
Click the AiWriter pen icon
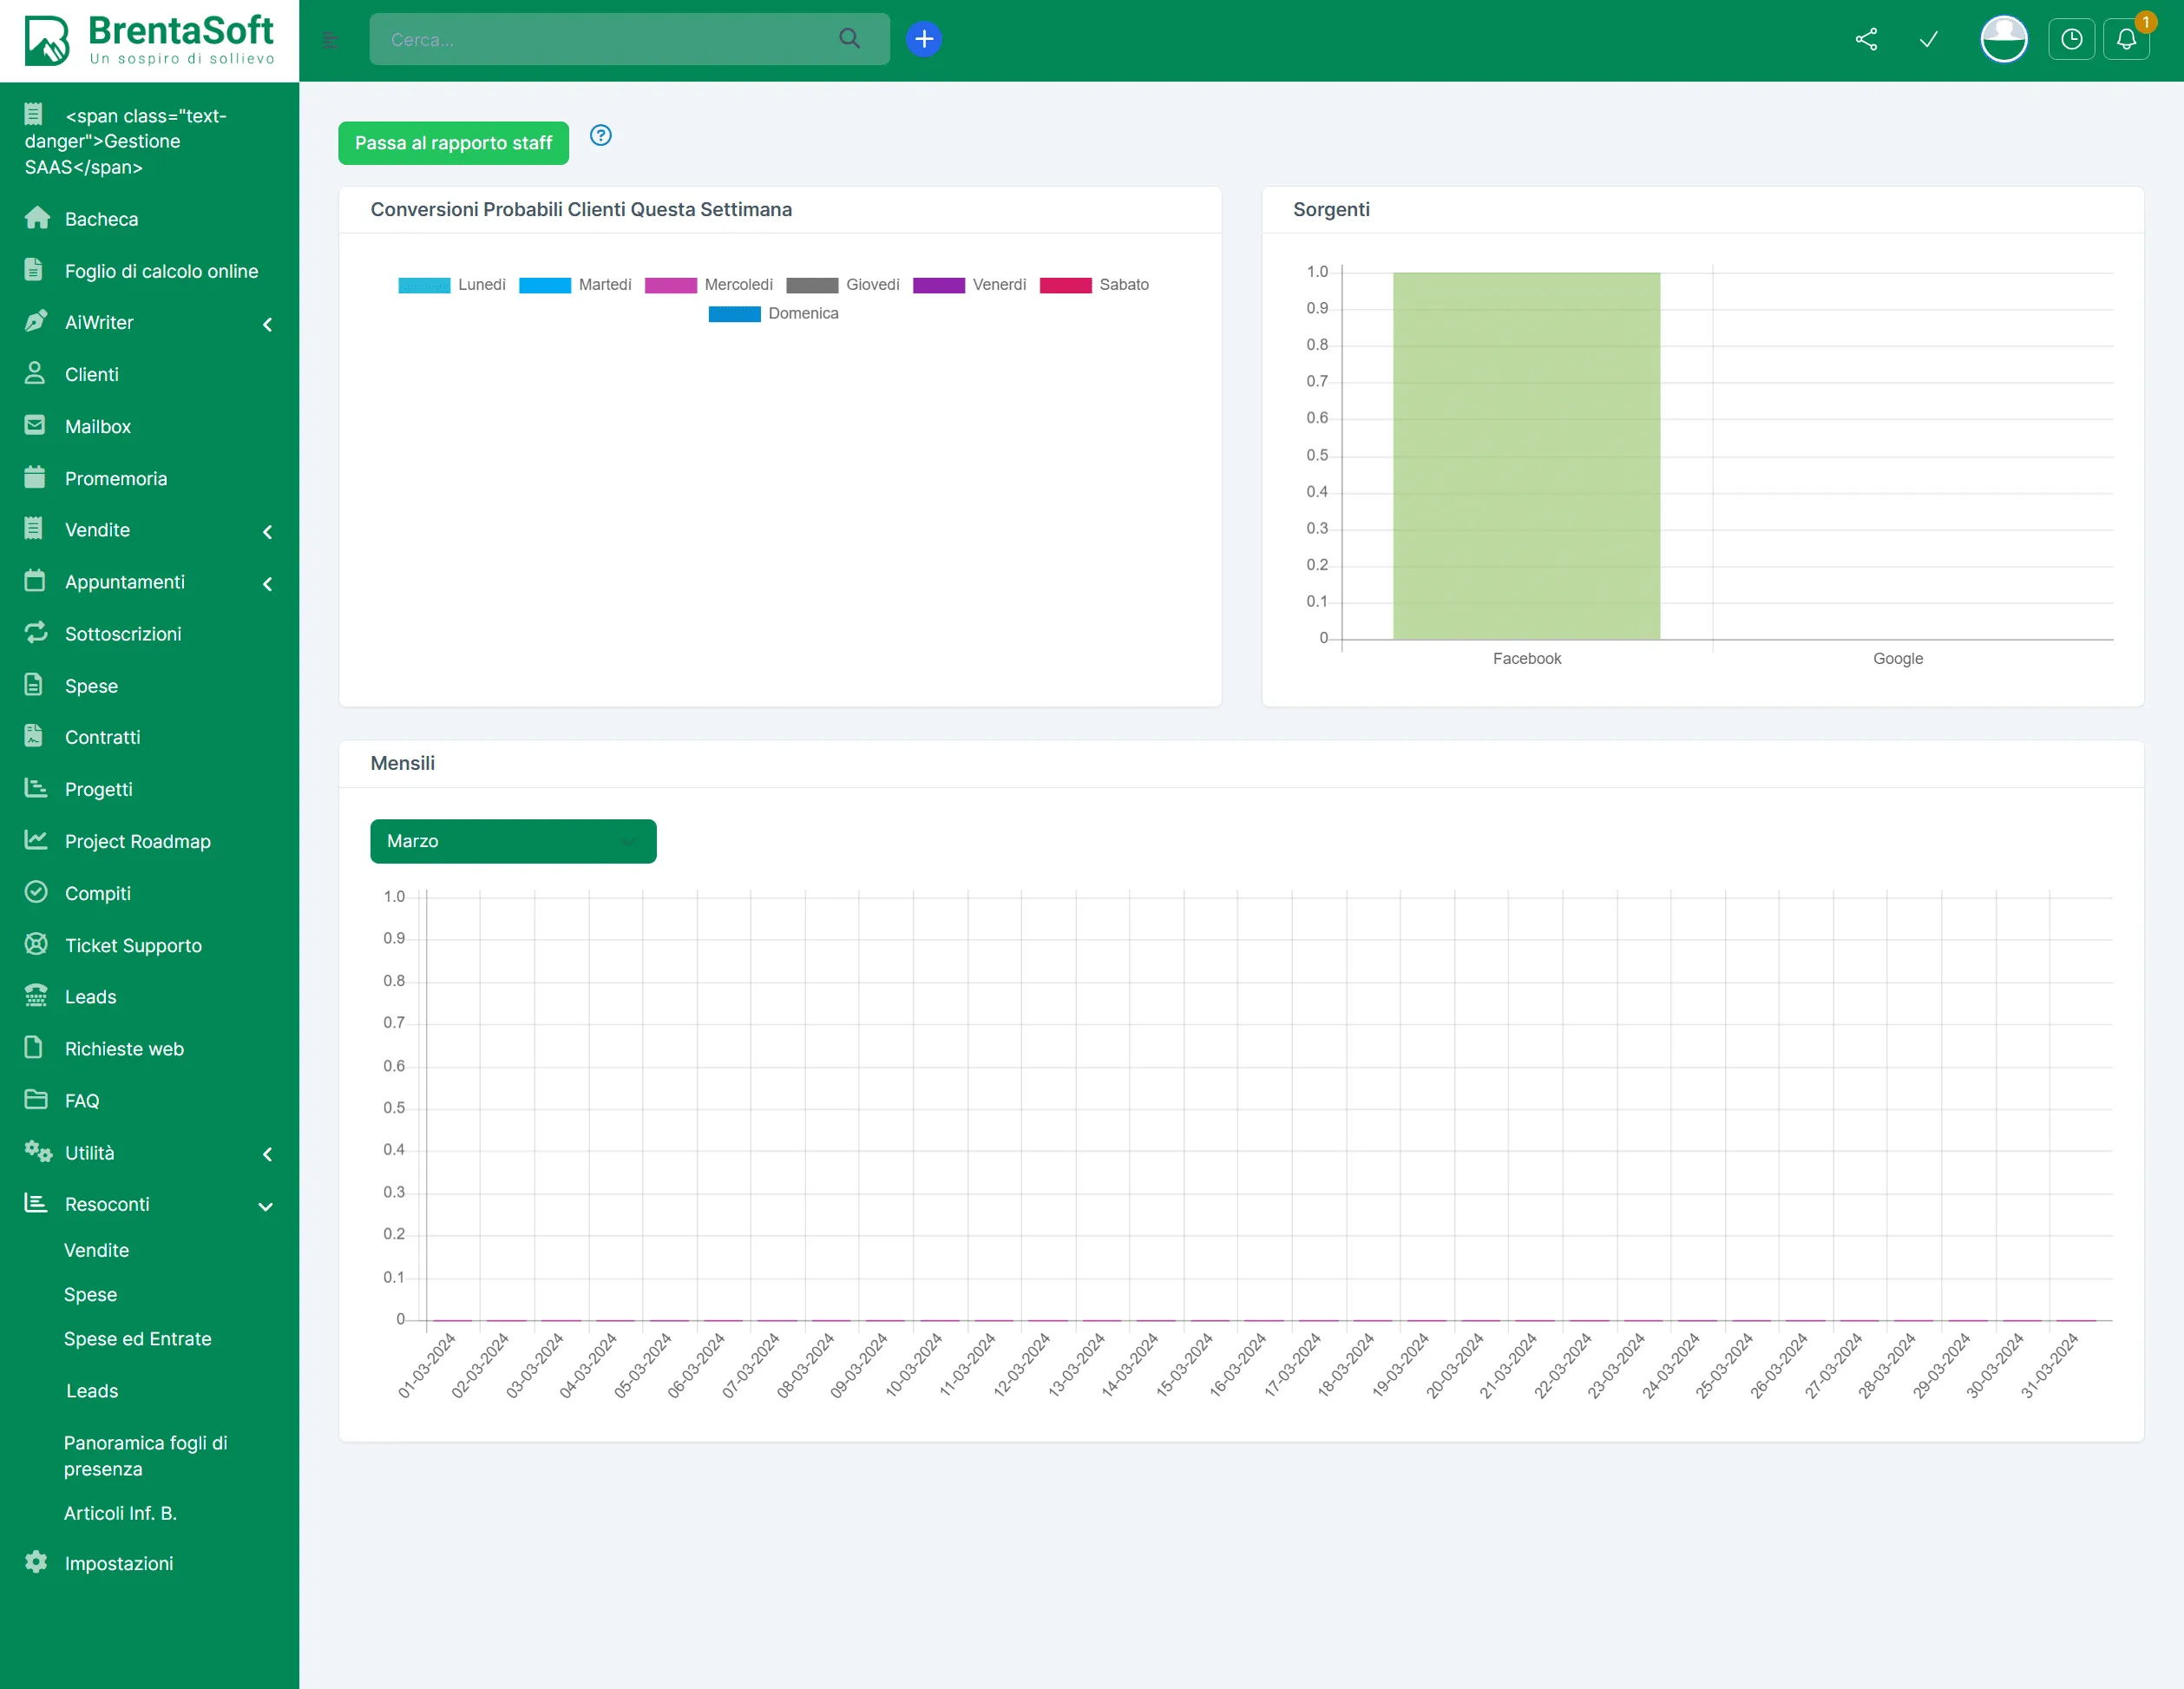[x=36, y=321]
